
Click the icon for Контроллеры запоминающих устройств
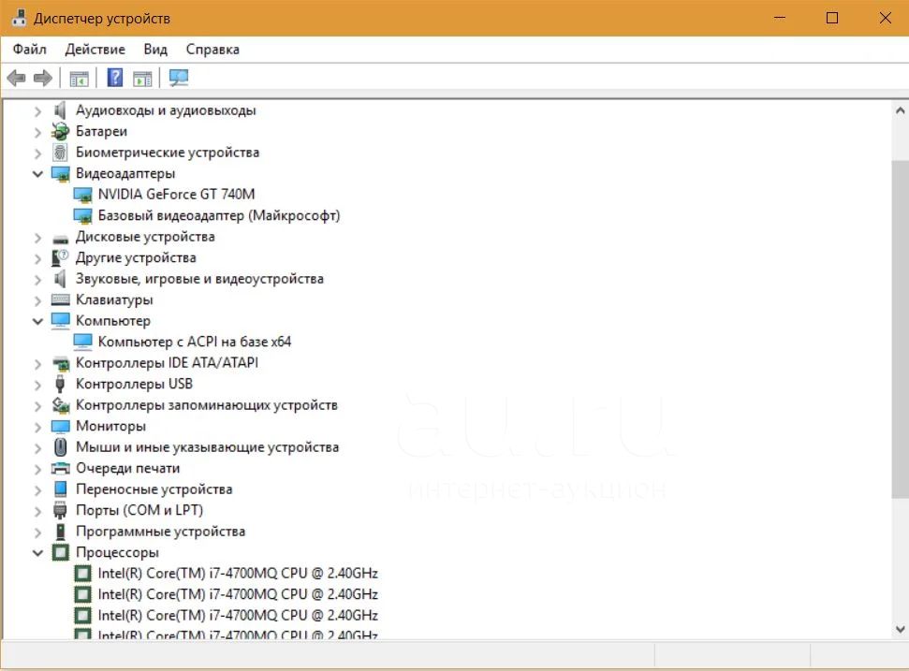point(60,405)
